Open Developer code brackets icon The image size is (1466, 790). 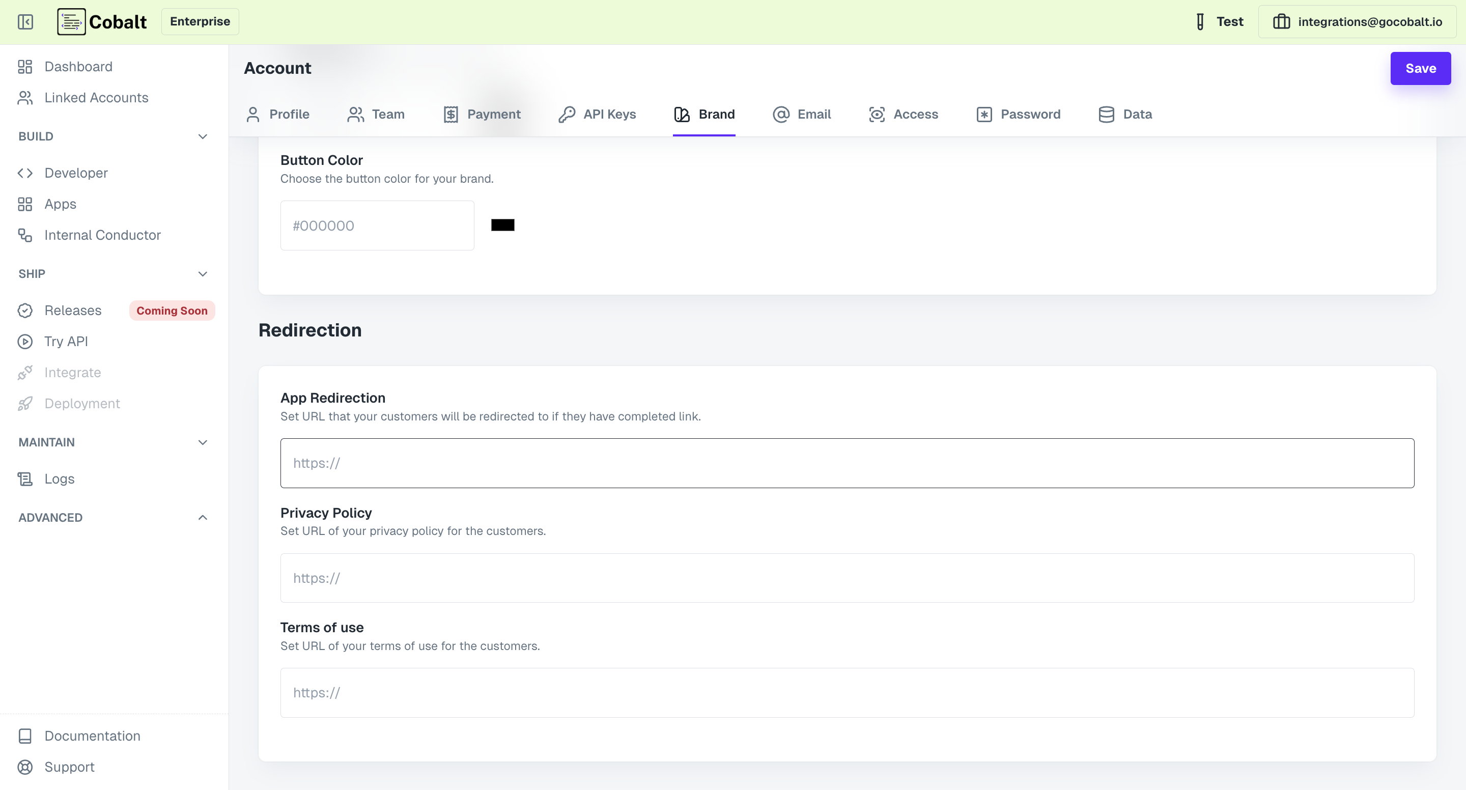coord(25,173)
